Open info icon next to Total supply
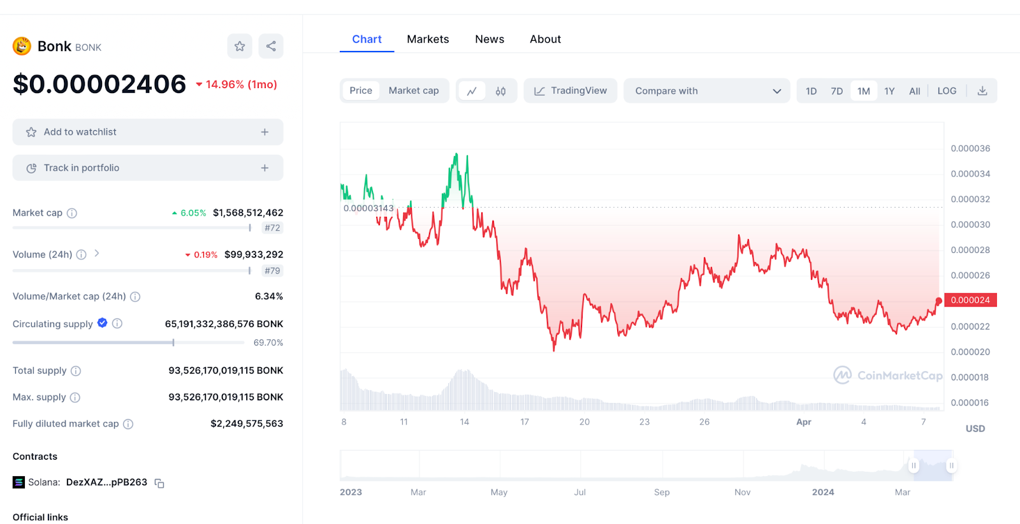1020x524 pixels. coord(76,371)
